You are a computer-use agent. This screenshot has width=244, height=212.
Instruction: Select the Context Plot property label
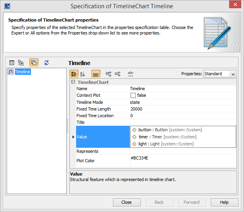tap(88, 95)
